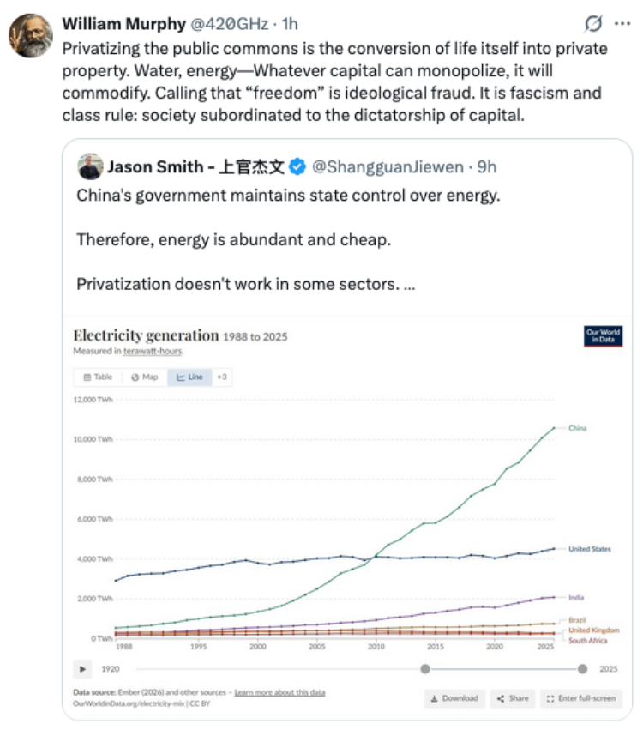This screenshot has height=730, width=643.
Task: Click the Grok circle-slash icon
Action: 593,23
